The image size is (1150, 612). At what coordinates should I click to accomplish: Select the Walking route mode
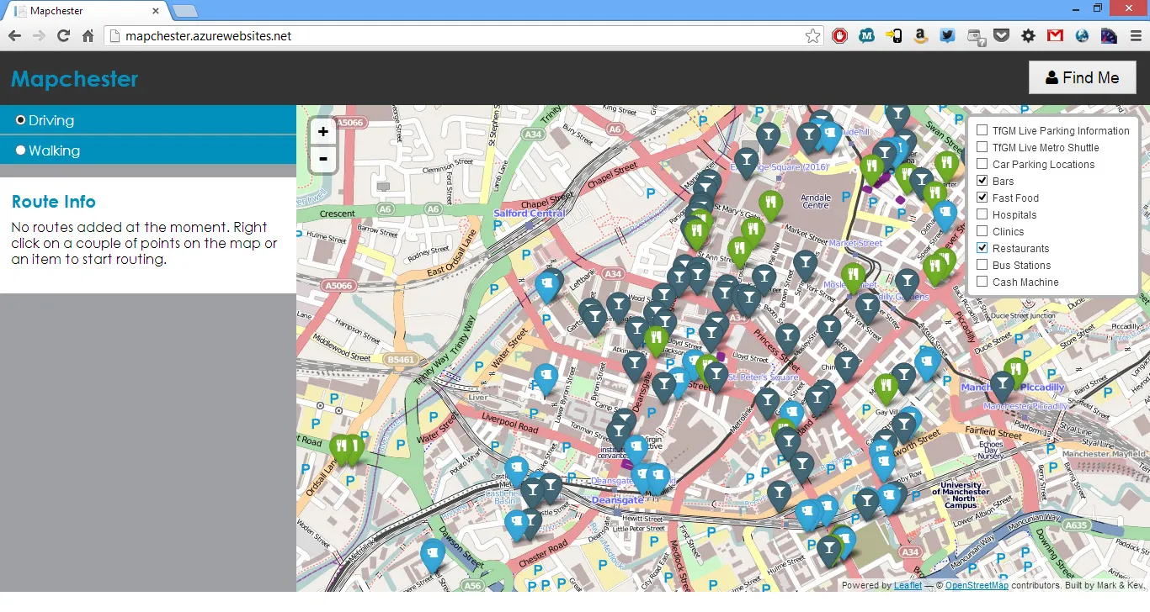(x=21, y=150)
